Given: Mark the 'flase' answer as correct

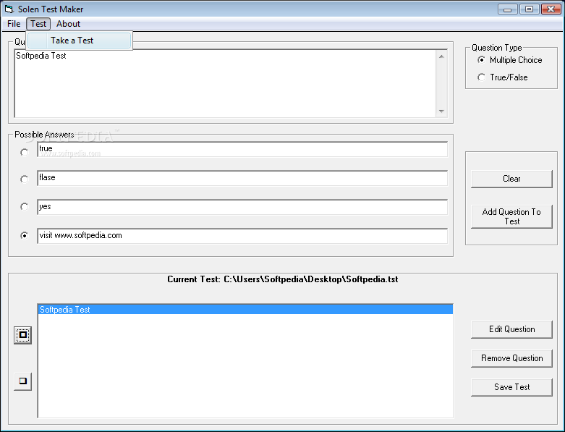Looking at the screenshot, I should [24, 179].
